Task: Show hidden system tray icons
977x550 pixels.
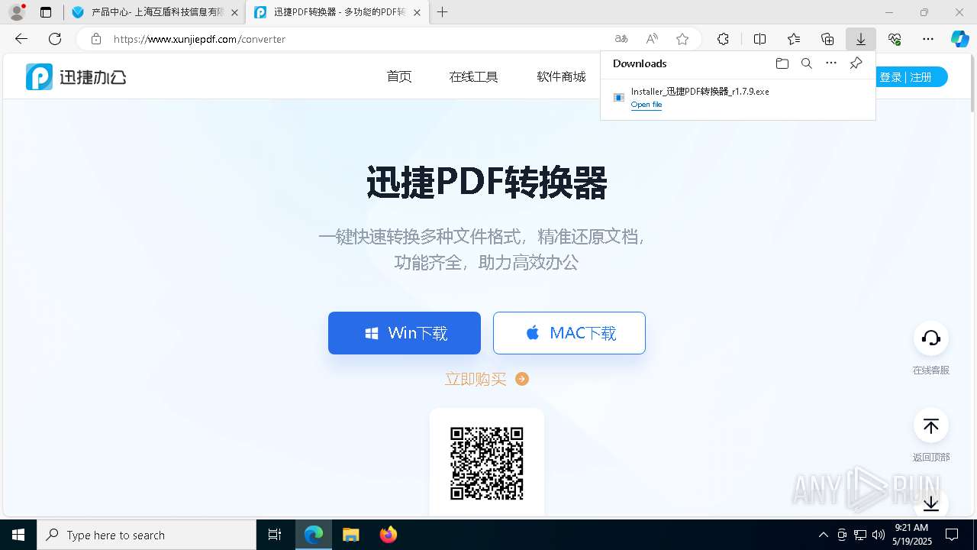Action: click(823, 535)
